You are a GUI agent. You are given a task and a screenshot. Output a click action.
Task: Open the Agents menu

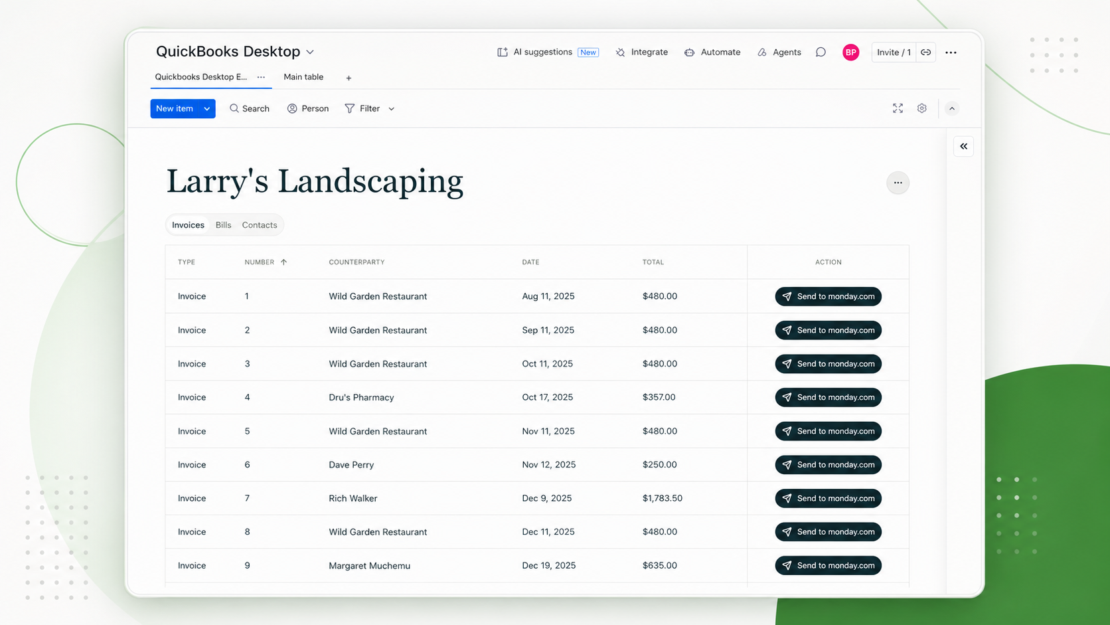coord(779,52)
